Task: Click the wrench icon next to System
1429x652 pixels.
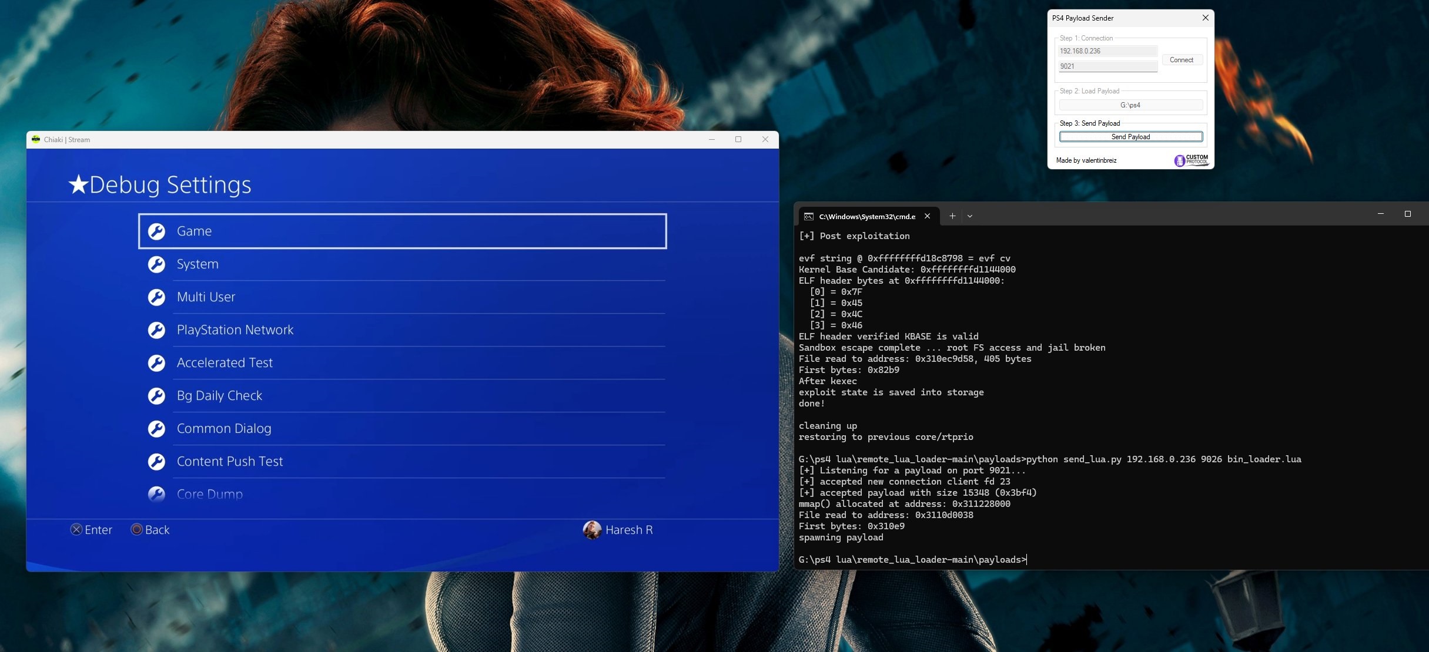Action: [156, 264]
